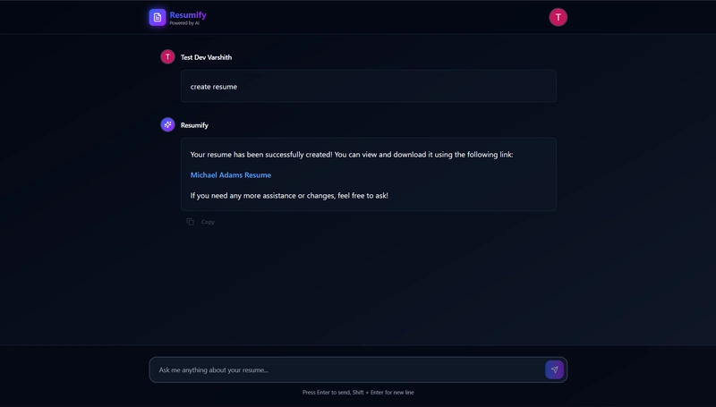Open the Michael Adams Resume link
The height and width of the screenshot is (407, 716).
pos(231,175)
